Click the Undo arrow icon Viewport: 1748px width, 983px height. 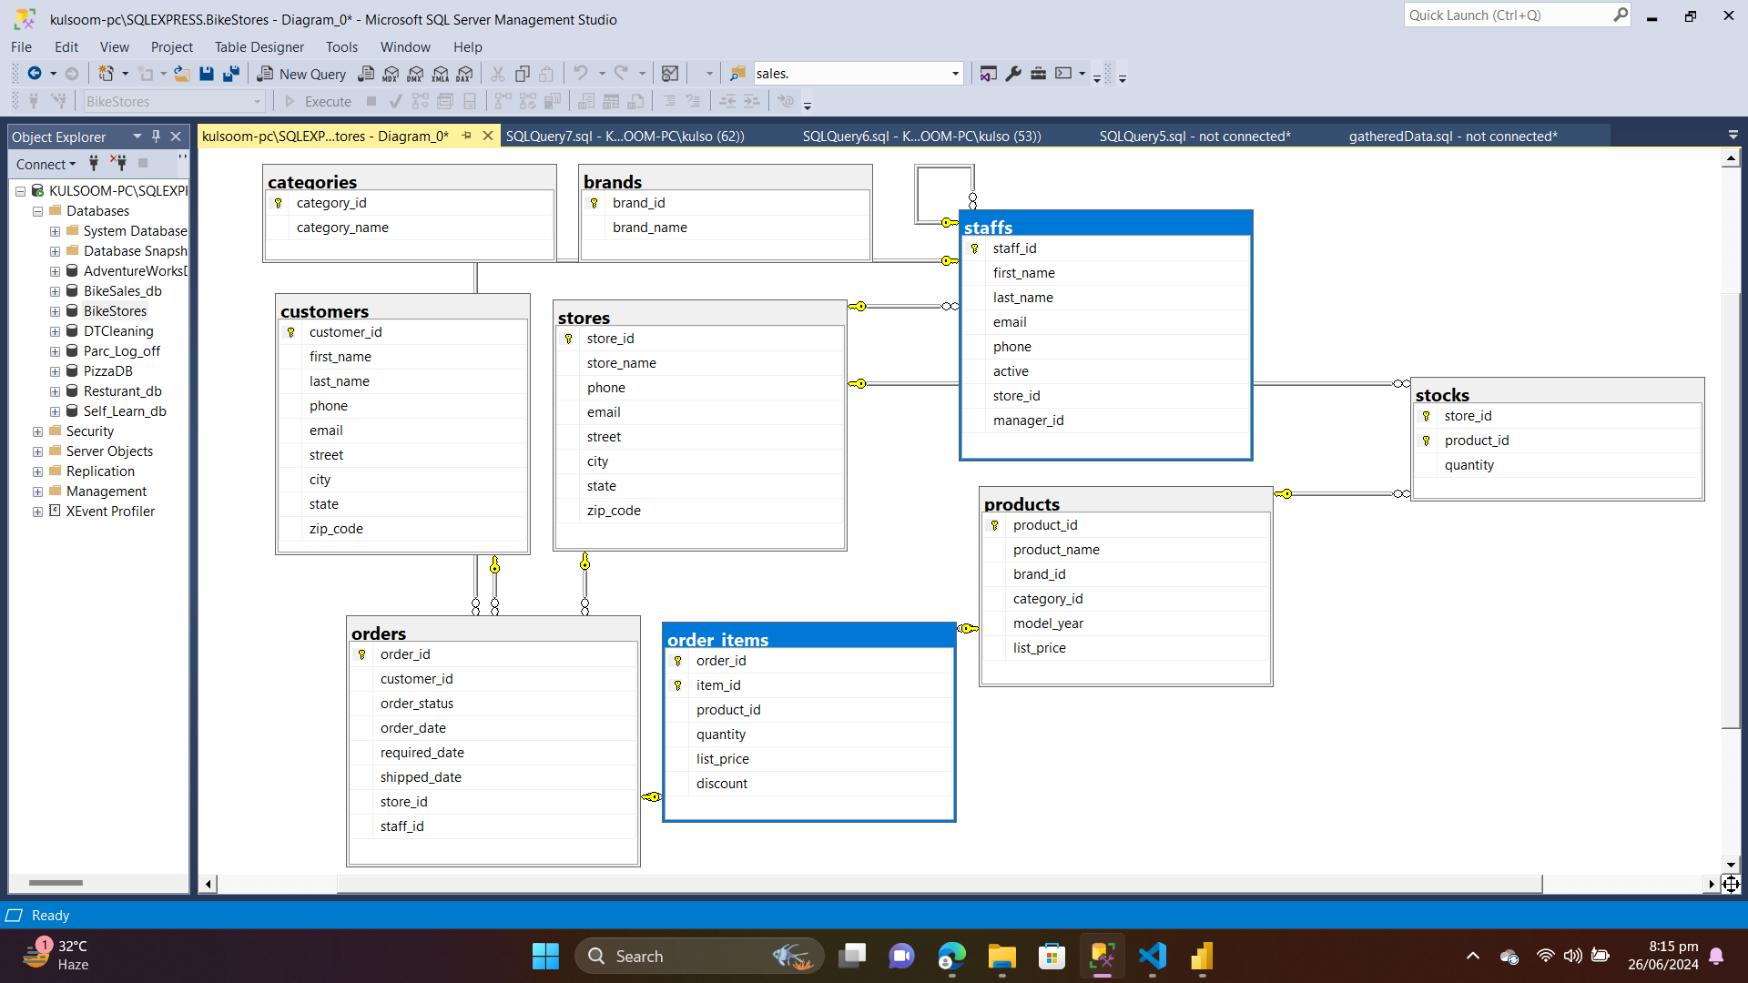(580, 74)
